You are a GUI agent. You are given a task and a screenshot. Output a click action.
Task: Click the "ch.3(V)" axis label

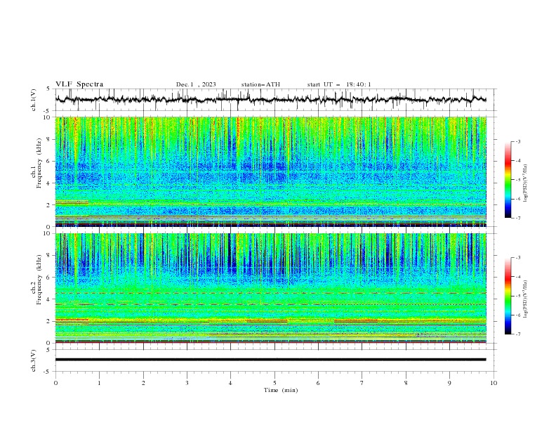click(x=34, y=360)
